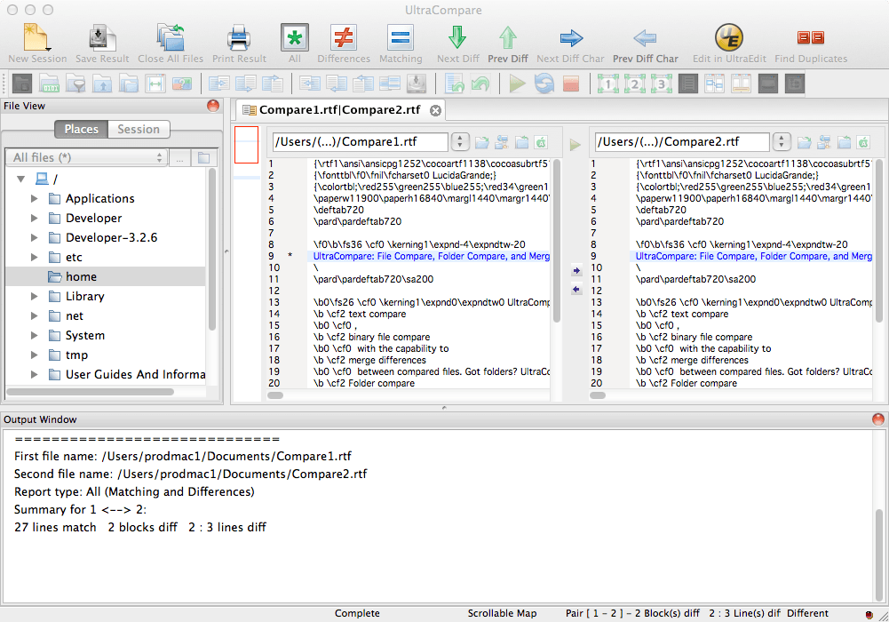
Task: Toggle Matching lines view
Action: (x=401, y=44)
